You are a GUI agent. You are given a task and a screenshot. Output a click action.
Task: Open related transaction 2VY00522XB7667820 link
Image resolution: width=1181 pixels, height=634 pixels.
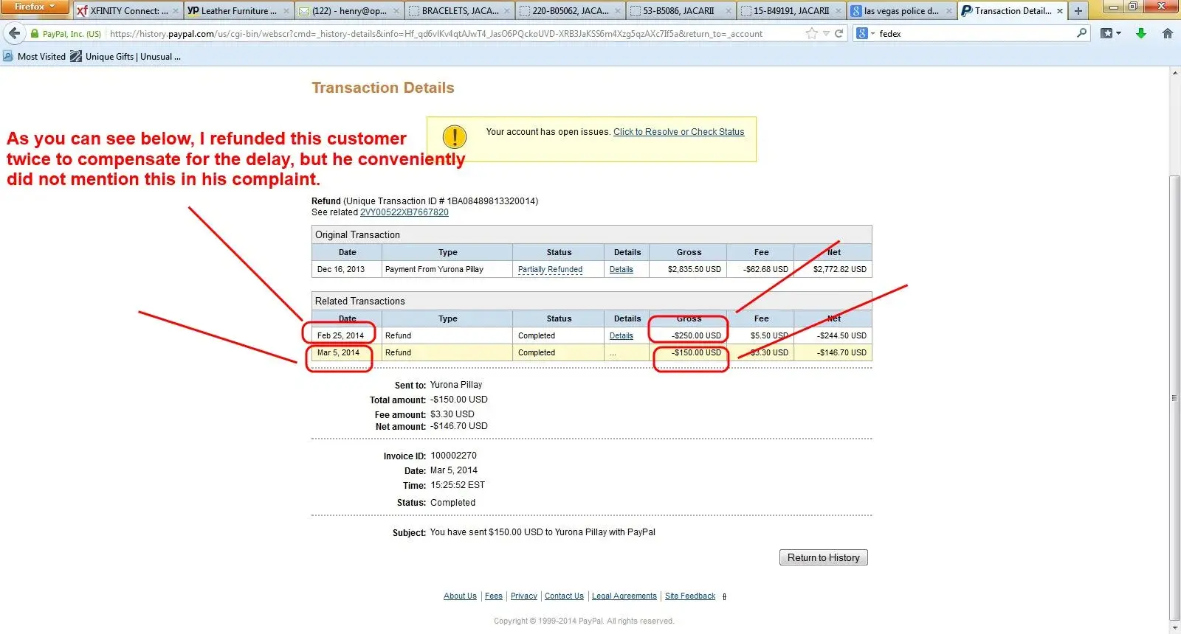point(404,212)
